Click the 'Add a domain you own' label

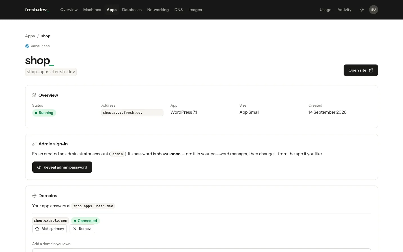coord(51,244)
